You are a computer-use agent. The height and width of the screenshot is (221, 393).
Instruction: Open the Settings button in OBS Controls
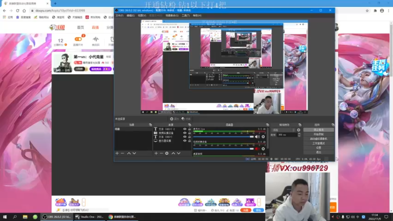point(318,148)
